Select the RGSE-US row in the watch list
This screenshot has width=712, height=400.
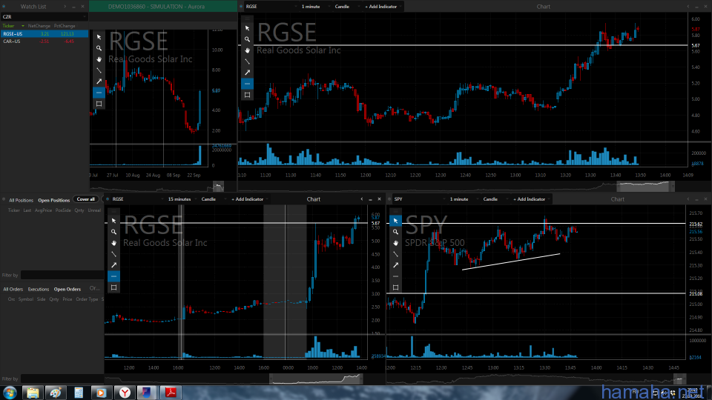pos(44,33)
